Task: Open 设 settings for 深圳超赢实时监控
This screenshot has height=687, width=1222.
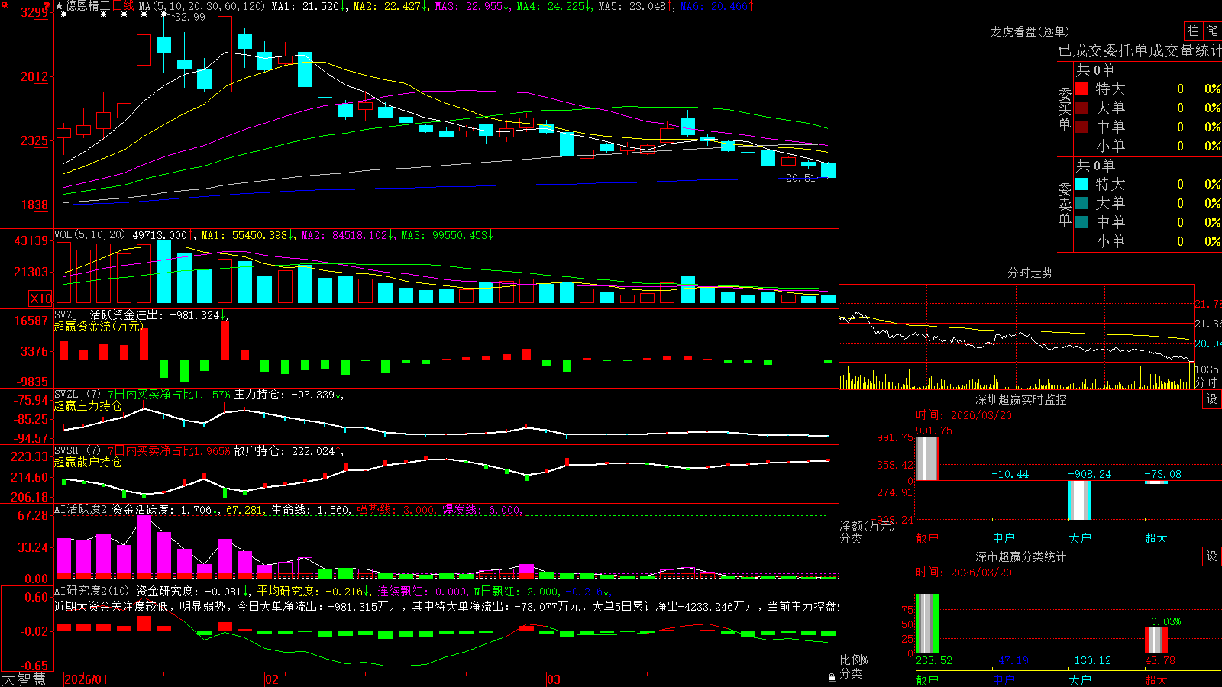Action: [x=1212, y=399]
